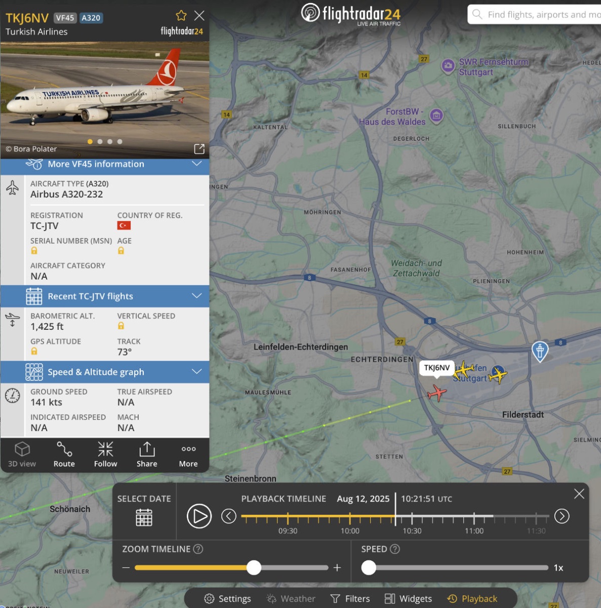Open 3D view of aircraft
The height and width of the screenshot is (608, 601).
tap(22, 454)
